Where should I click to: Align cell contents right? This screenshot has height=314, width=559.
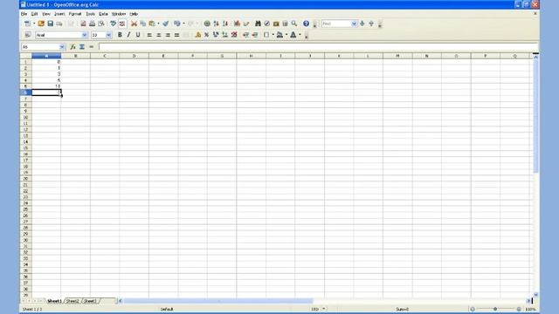pos(168,35)
